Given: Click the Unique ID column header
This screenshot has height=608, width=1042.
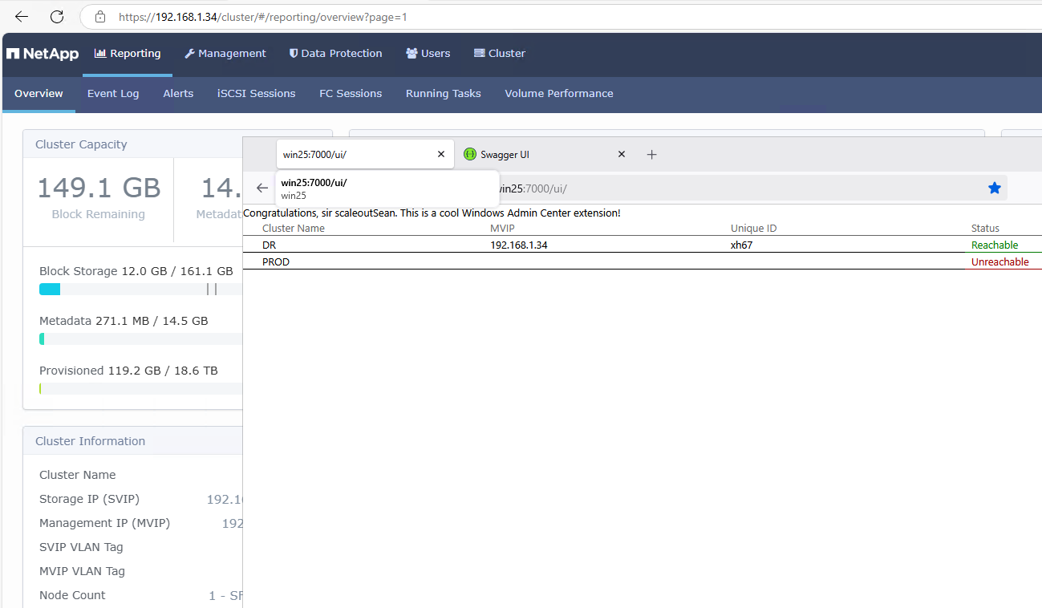Looking at the screenshot, I should click(x=754, y=229).
